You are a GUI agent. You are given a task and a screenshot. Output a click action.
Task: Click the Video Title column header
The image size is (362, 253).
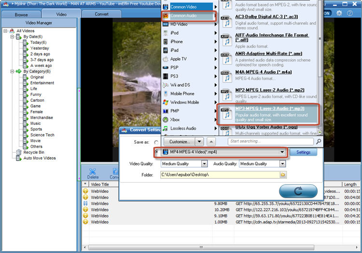point(100,185)
